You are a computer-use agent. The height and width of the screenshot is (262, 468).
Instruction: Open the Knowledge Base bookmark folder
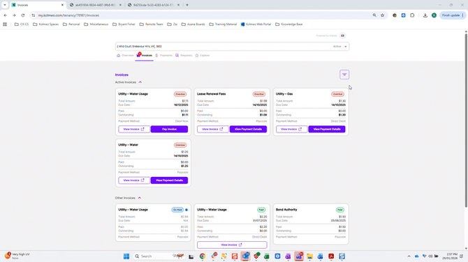point(289,24)
